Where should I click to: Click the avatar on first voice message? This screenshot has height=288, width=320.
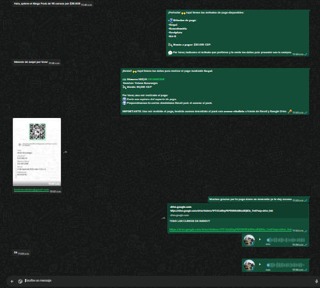pos(249,240)
